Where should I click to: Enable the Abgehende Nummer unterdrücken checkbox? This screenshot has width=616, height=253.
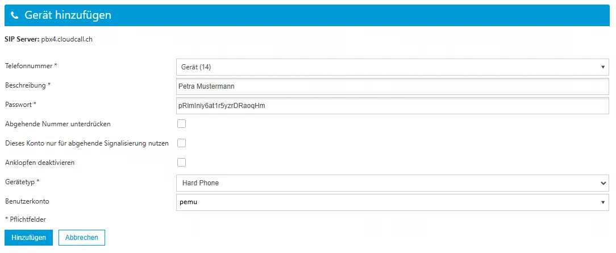182,124
